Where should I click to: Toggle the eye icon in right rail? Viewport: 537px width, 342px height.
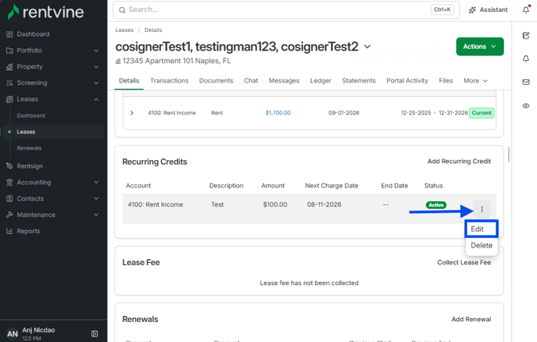[x=526, y=106]
